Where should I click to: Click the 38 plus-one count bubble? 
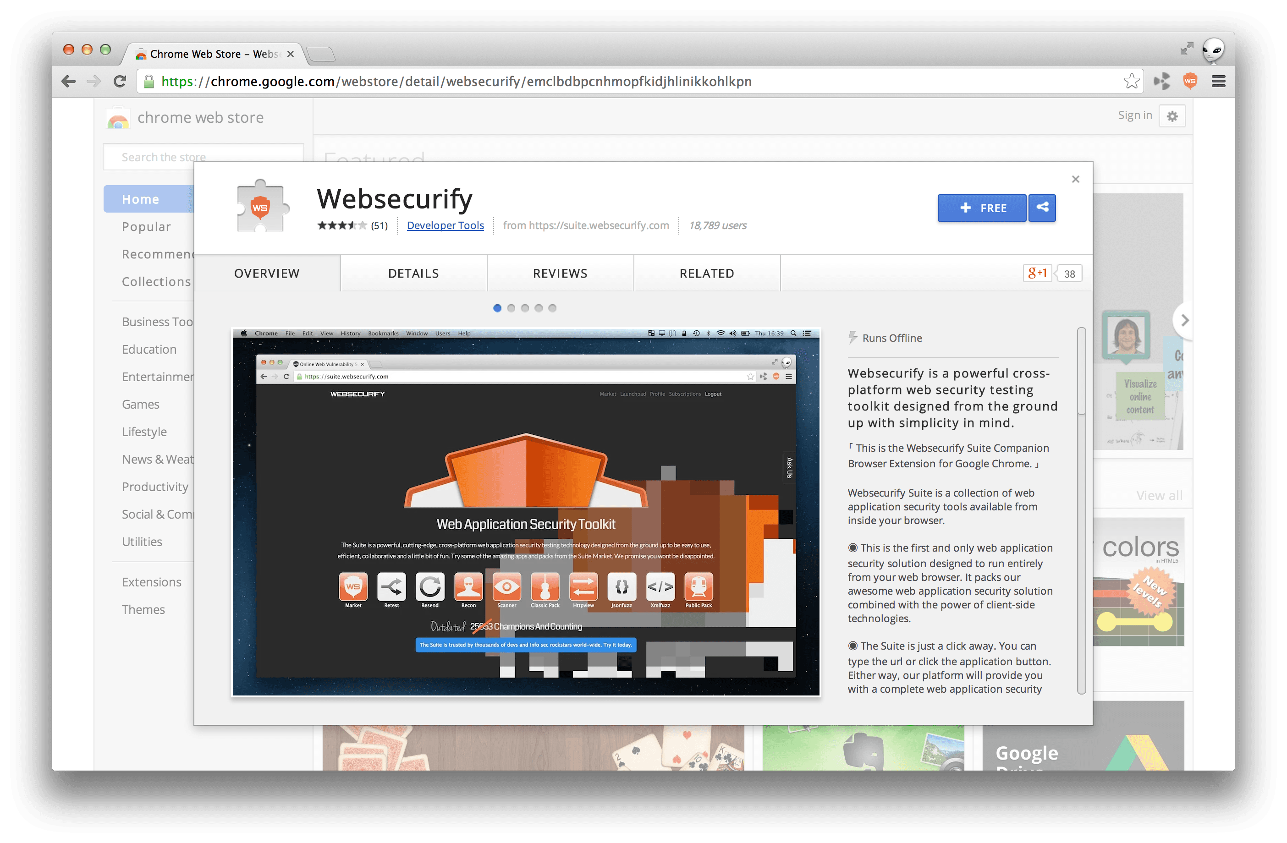click(1069, 274)
